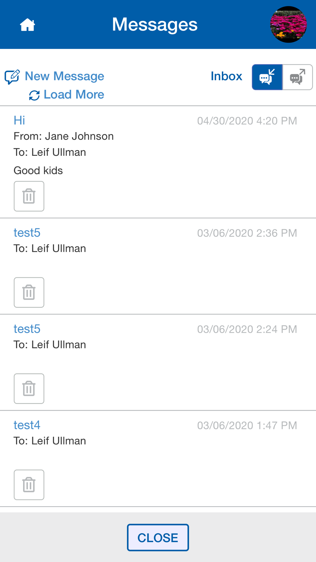Delete the test4 message

[29, 485]
